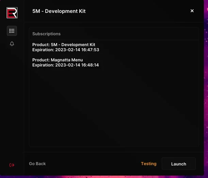Viewport: 208px width, 178px height.
Task: Click Product: 5M - Development Kit line
Action: 64,45
